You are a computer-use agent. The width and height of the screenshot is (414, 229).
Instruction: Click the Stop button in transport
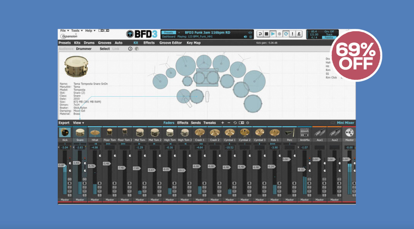pyautogui.click(x=266, y=34)
